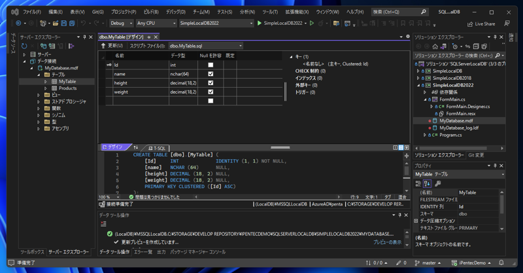Image resolution: width=523 pixels, height=273 pixels.
Task: Switch Properties to Alphabetical sort icon
Action: click(x=428, y=183)
